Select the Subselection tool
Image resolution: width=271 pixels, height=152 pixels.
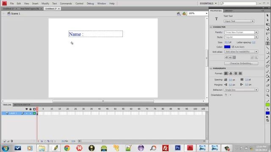268,20
